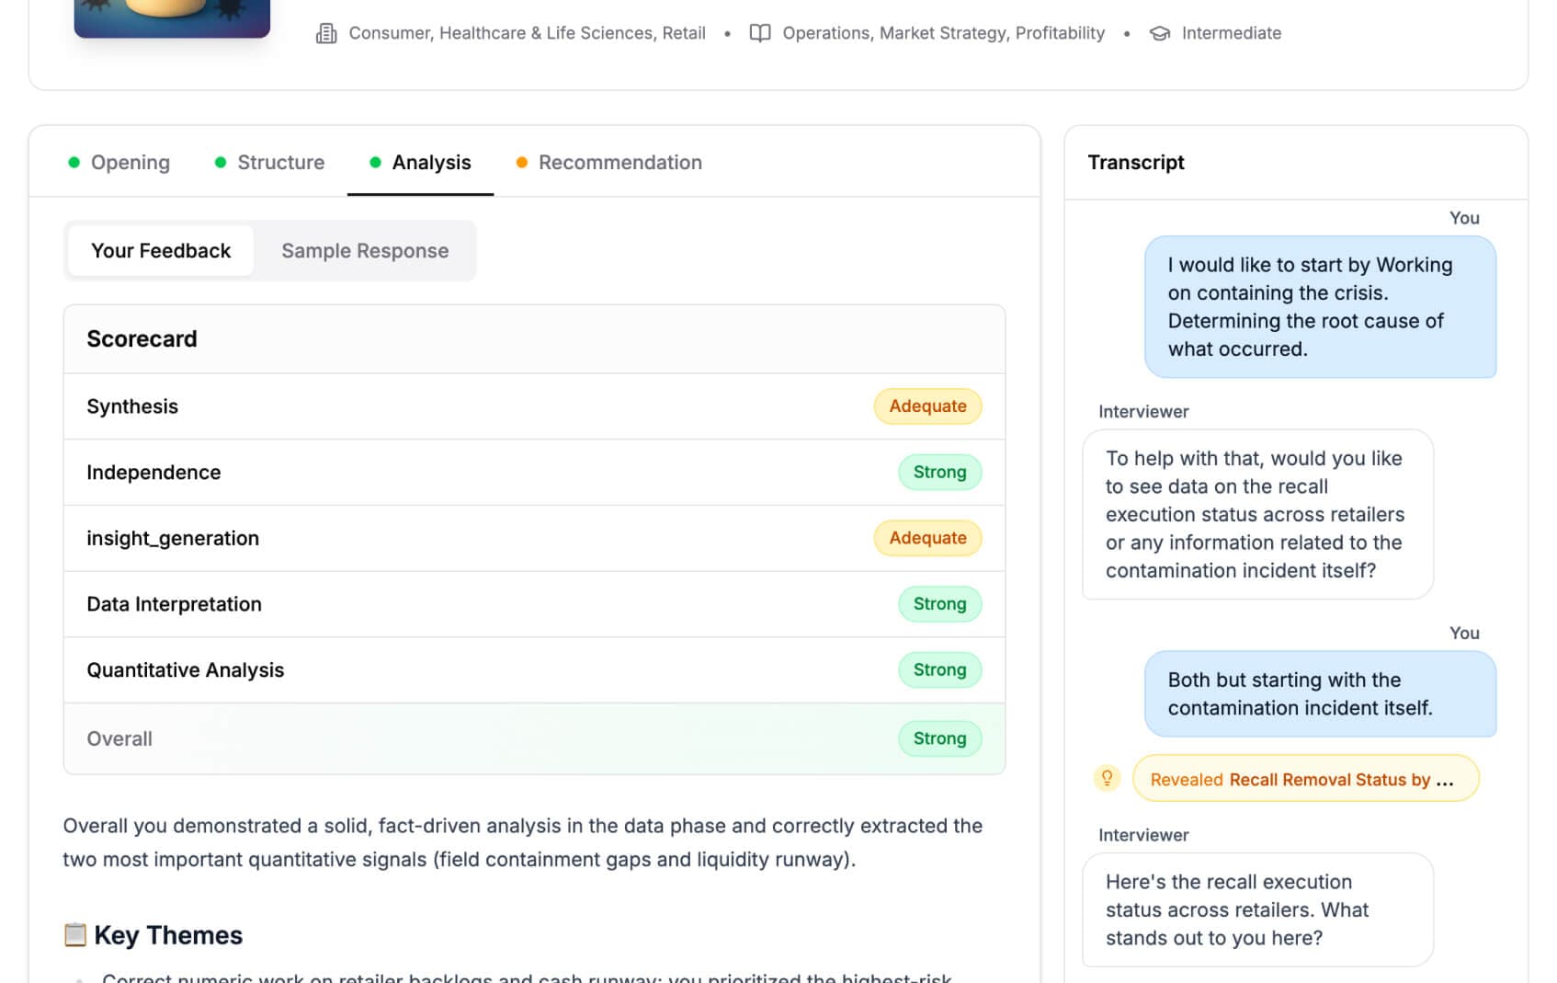Image resolution: width=1557 pixels, height=983 pixels.
Task: View the Sample Response
Action: pyautogui.click(x=364, y=250)
